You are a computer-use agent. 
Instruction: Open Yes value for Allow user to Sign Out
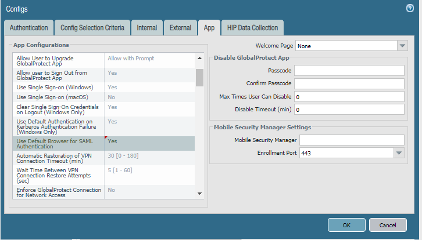(x=149, y=75)
